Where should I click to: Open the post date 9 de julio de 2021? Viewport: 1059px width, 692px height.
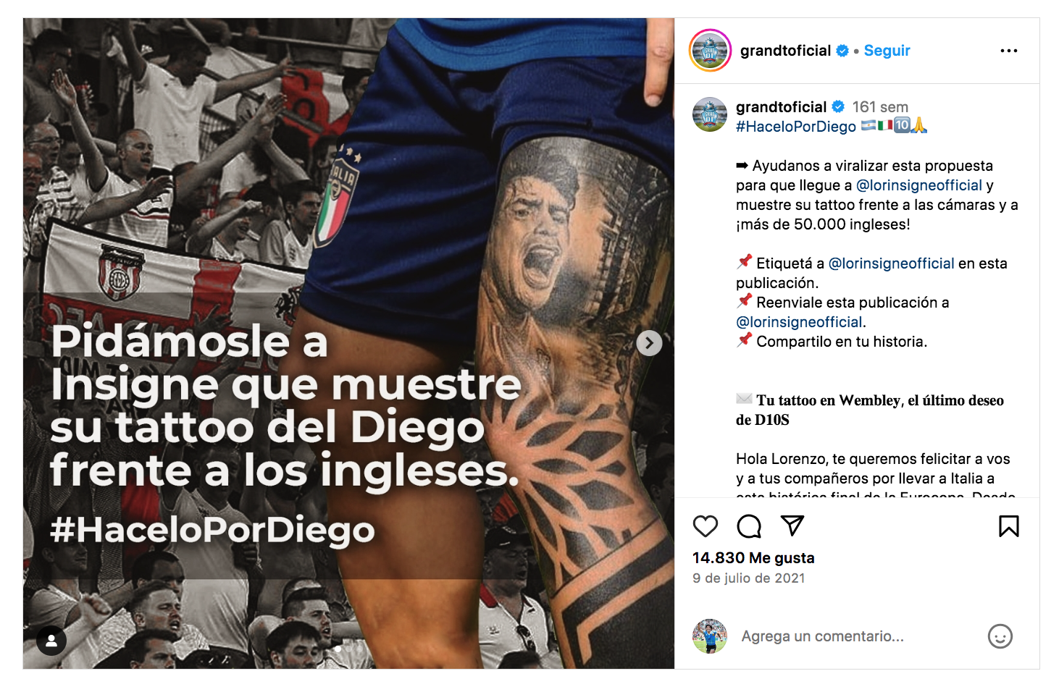tap(748, 578)
